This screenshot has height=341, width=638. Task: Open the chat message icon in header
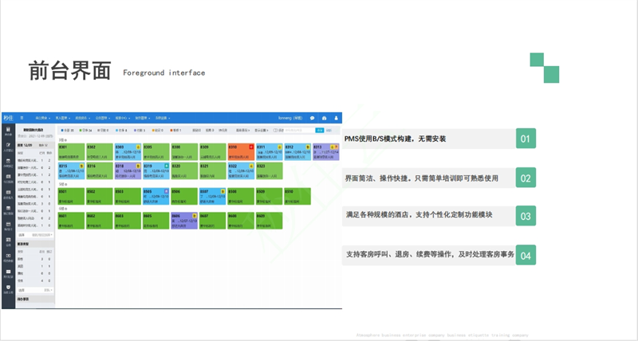(312, 118)
